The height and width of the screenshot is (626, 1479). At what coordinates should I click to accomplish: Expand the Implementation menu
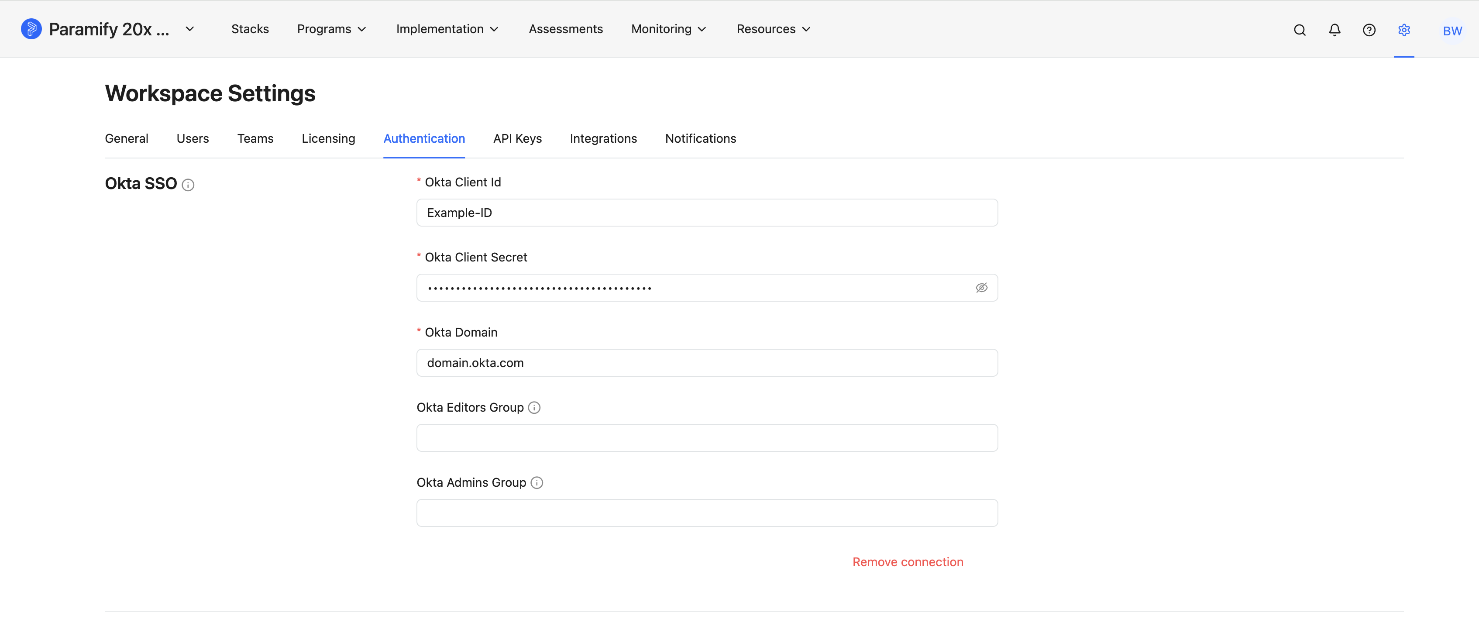coord(447,29)
